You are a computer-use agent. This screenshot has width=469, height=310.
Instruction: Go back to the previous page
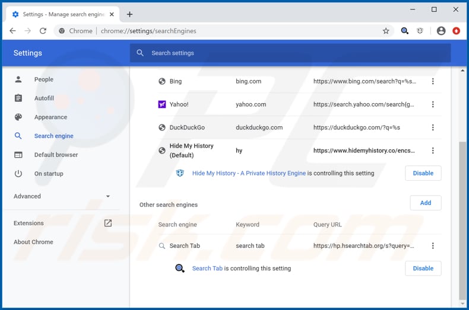12,31
